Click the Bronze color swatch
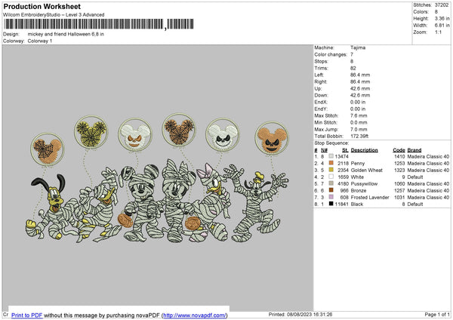453x320 pixels. click(x=331, y=190)
